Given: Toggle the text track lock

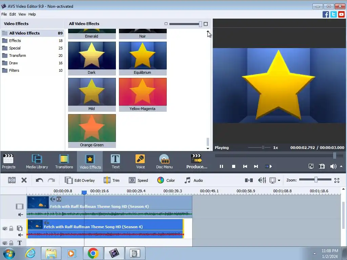Looking at the screenshot, I should [11, 243].
